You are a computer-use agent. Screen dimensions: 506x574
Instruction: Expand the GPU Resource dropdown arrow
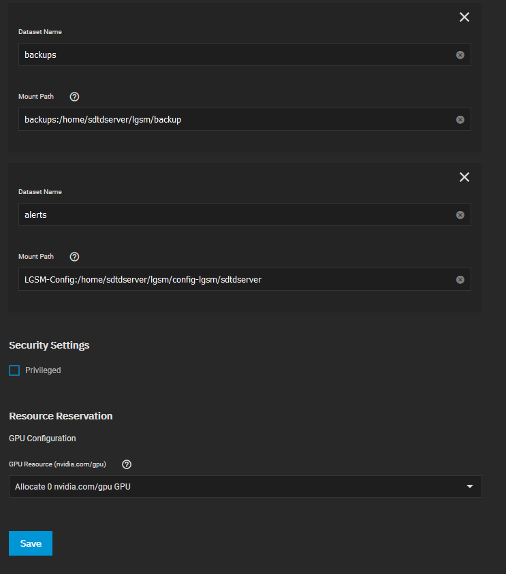pos(470,487)
